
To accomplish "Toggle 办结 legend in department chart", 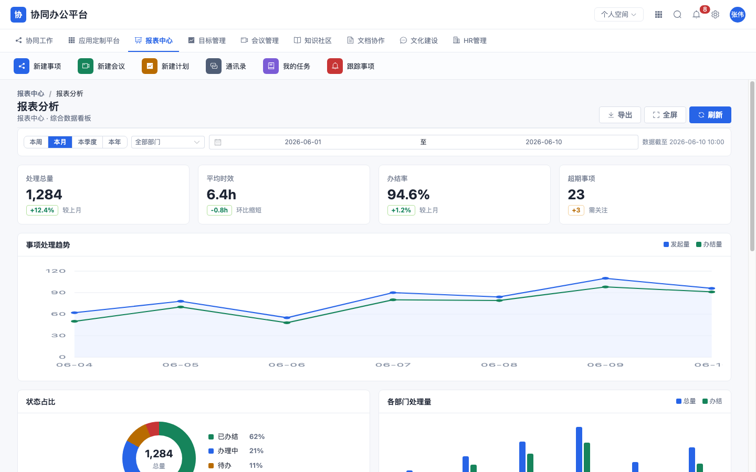I will coord(712,401).
